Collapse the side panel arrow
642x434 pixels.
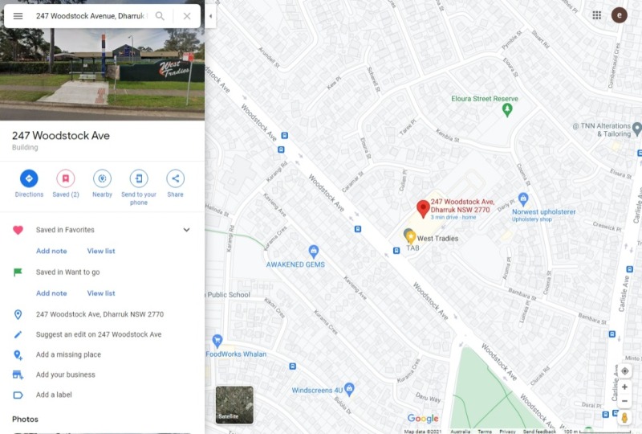[x=210, y=16]
